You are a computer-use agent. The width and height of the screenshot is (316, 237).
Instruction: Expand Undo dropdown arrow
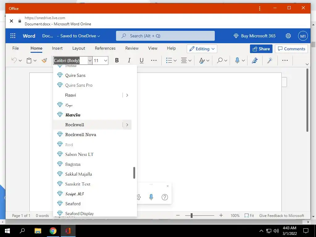click(x=20, y=60)
